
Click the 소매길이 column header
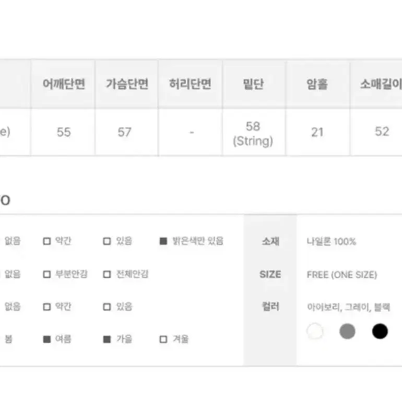376,84
